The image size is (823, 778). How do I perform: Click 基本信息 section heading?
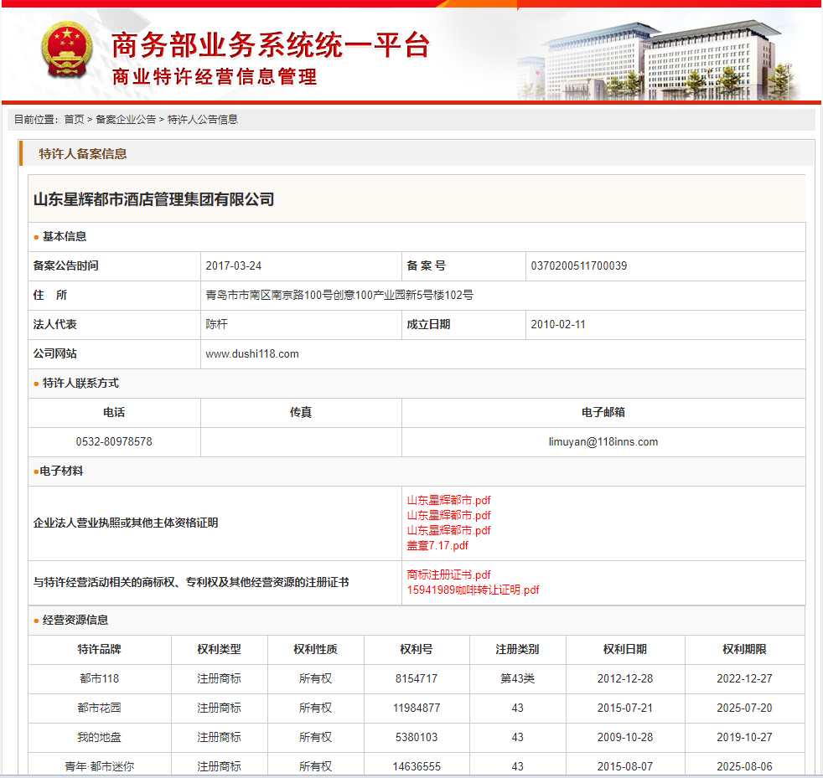tap(65, 237)
